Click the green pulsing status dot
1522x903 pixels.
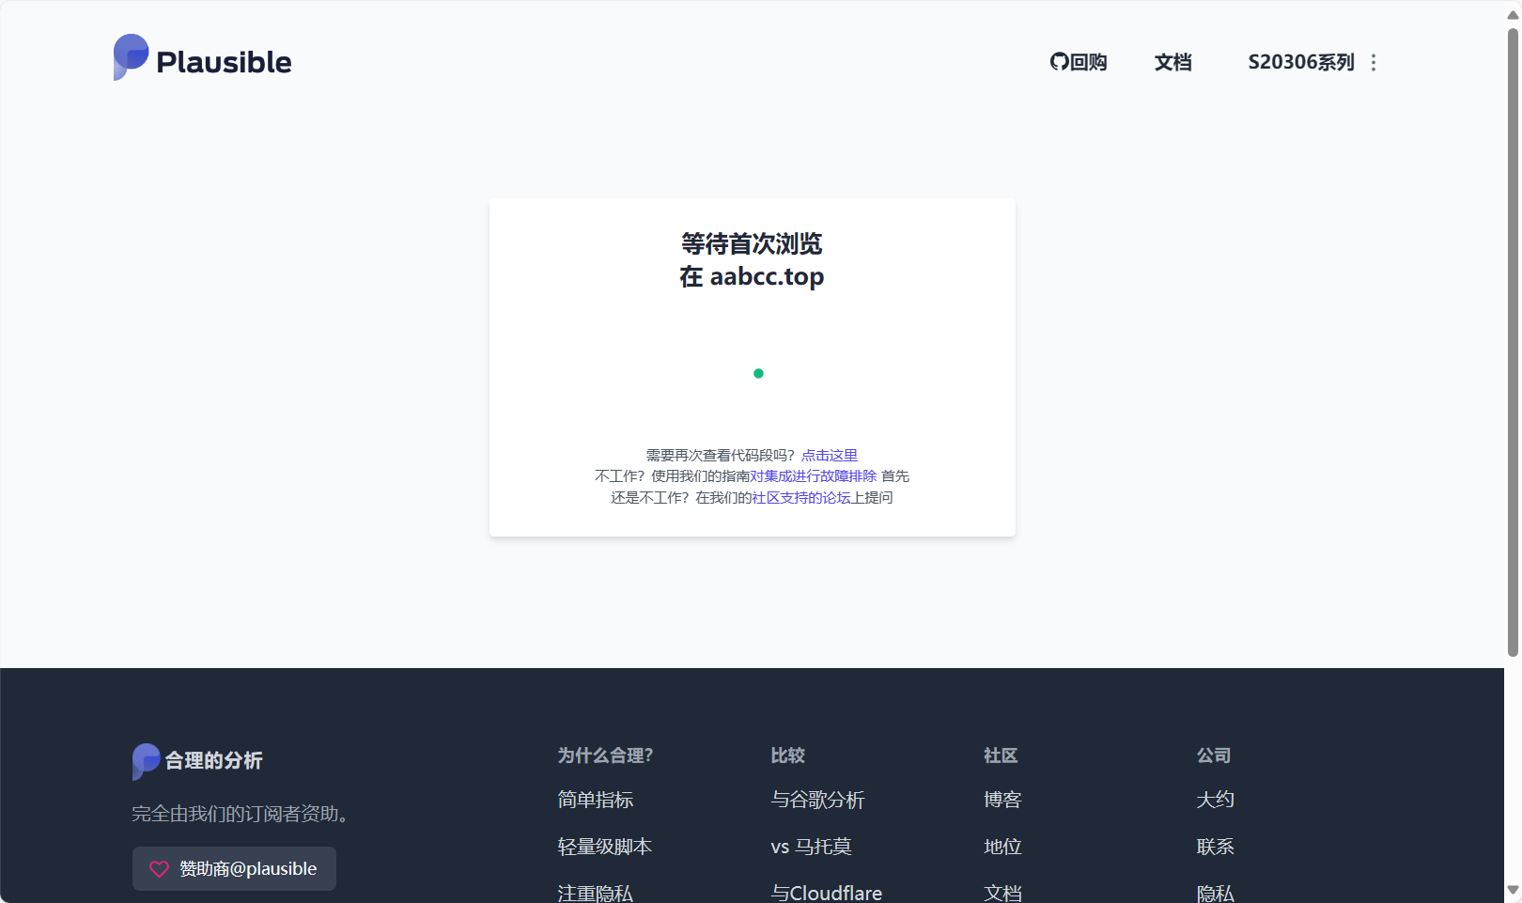click(758, 374)
